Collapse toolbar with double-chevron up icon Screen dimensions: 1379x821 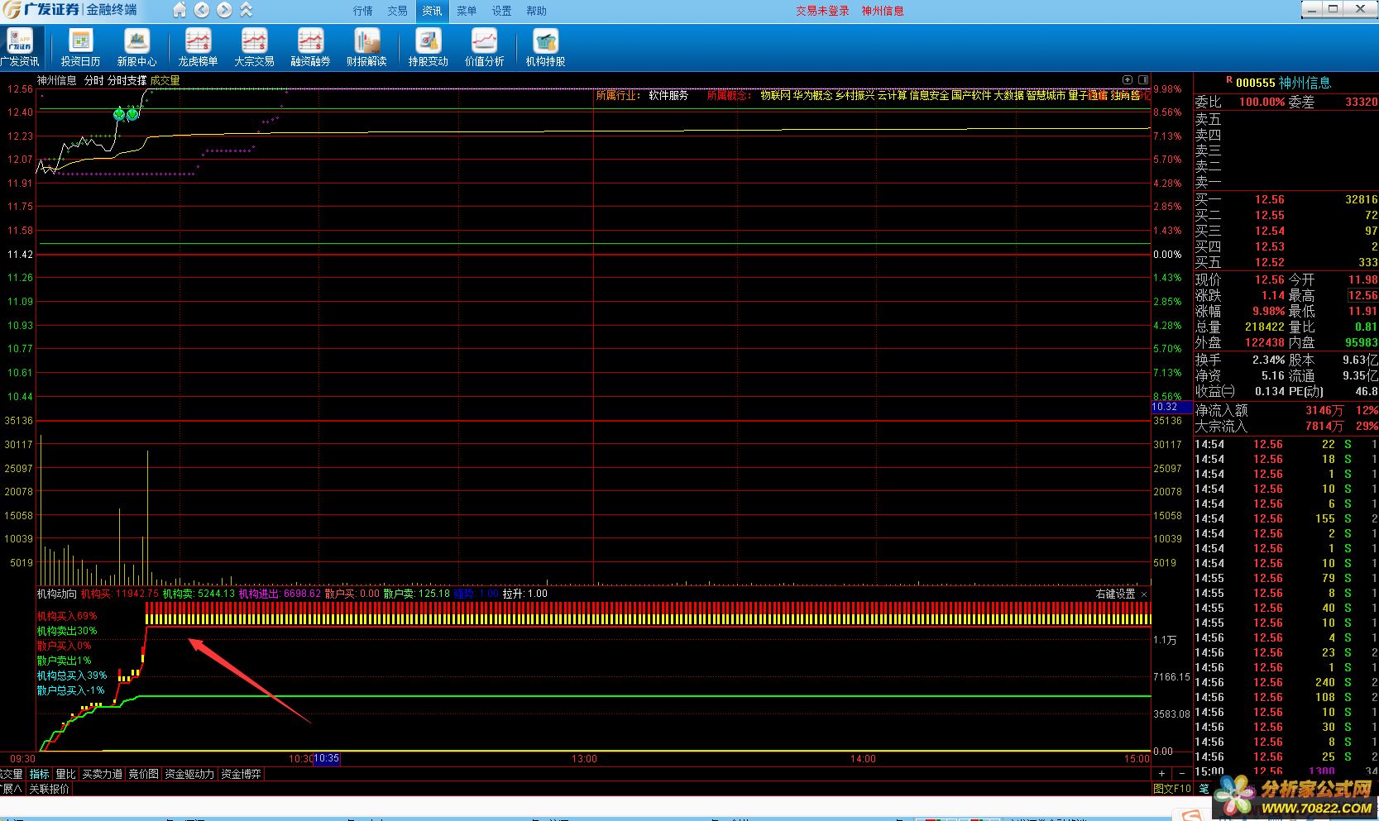(246, 10)
